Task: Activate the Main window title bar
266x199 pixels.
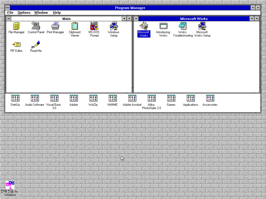Action: [66, 19]
